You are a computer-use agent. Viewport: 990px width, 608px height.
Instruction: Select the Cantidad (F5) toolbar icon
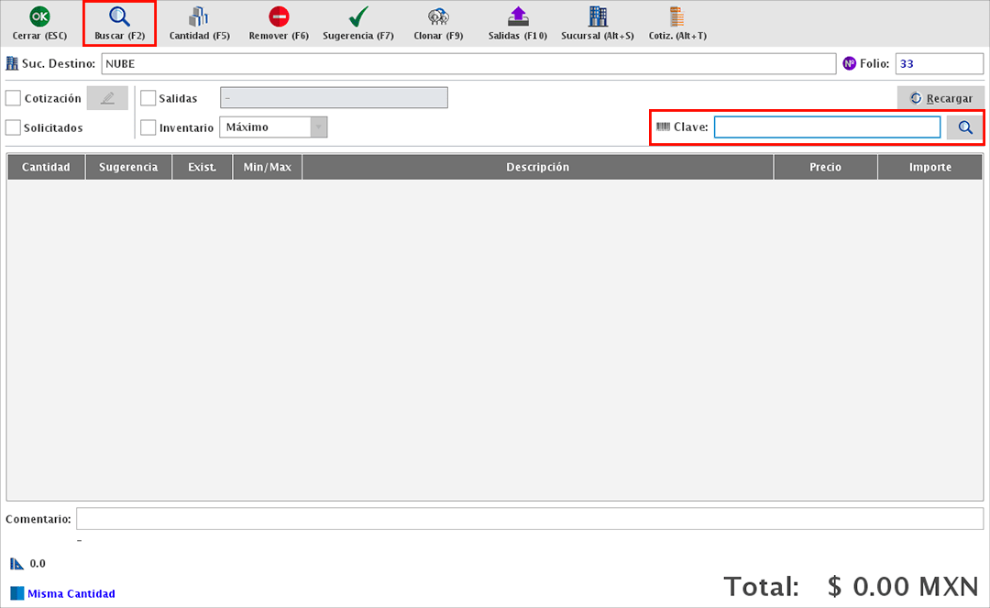click(x=199, y=17)
